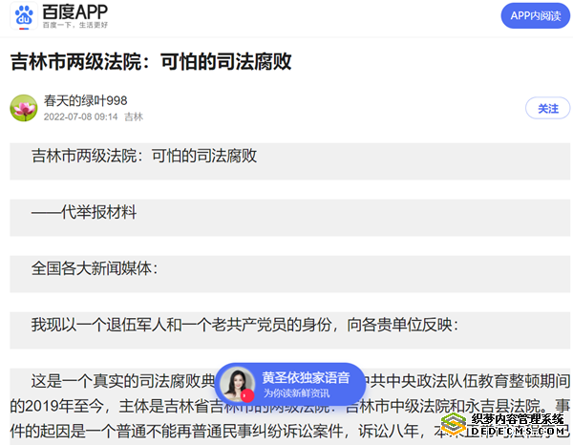573x445 pixels.
Task: Tap the 黄圣依独家语音 label
Action: pos(306,377)
